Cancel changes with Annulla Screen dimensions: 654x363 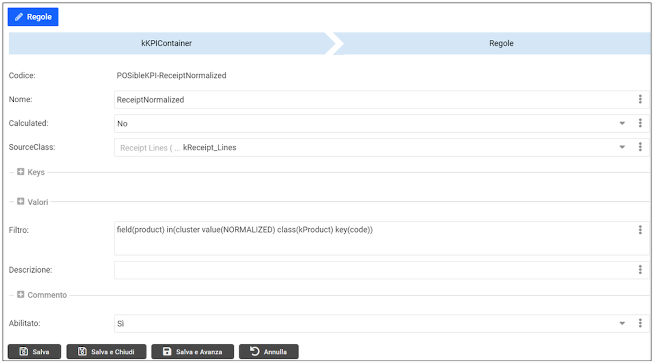pyautogui.click(x=269, y=352)
